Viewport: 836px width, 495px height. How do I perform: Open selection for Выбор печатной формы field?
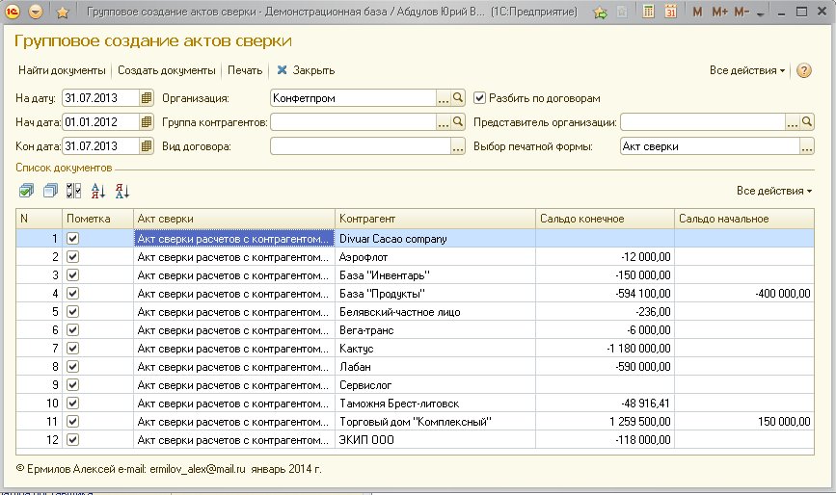click(x=807, y=146)
